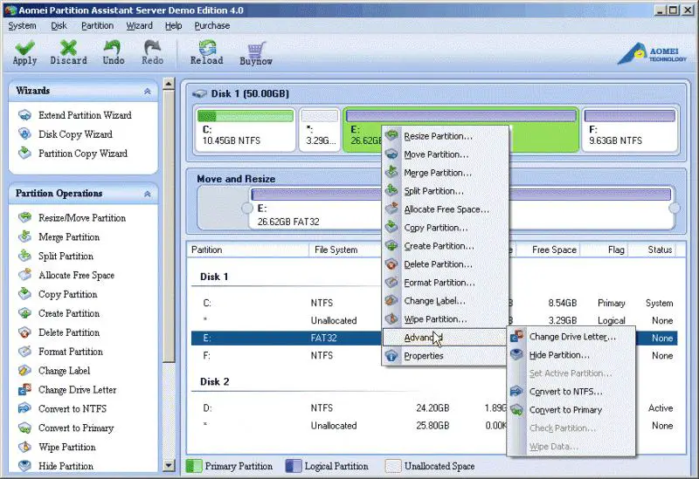Screen dimensions: 699x479
Task: Click the Format Partition sidebar icon
Action: (25, 352)
